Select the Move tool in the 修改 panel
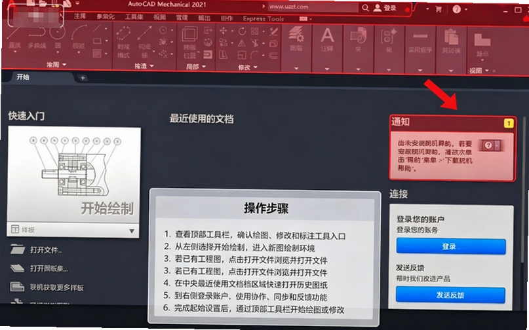This screenshot has width=529, height=330. 223,31
